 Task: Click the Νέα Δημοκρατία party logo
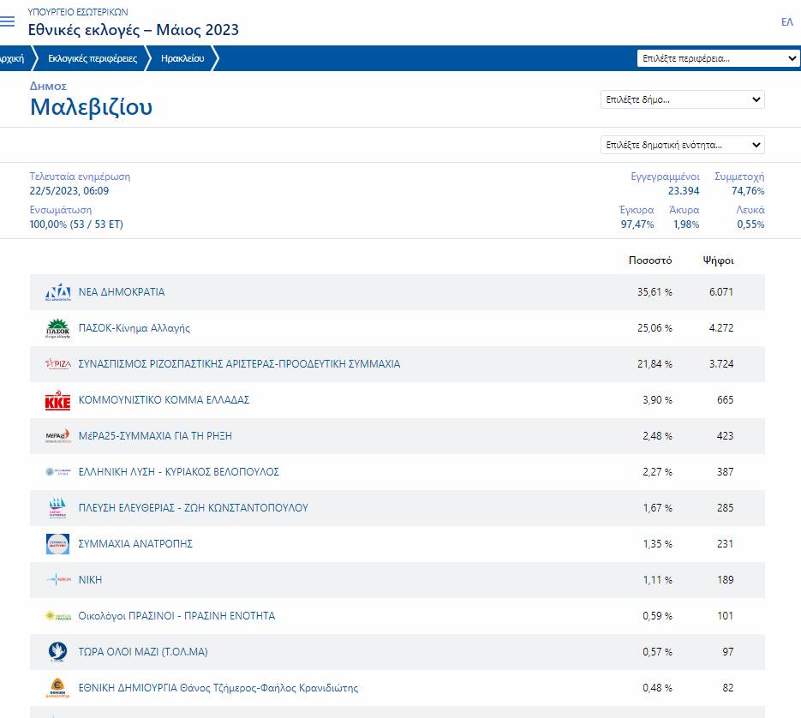click(57, 293)
